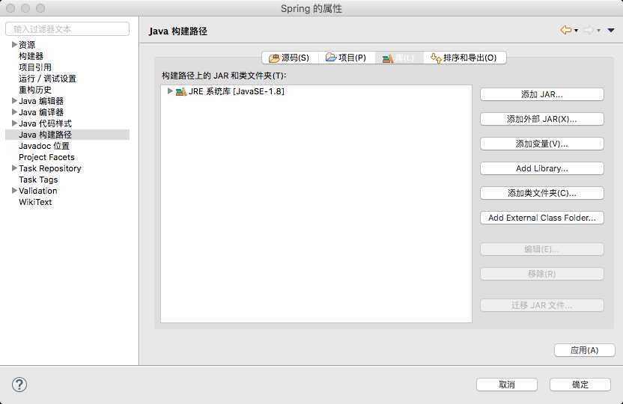Open the forward history dropdown arrow
This screenshot has height=404, width=623.
pos(599,31)
